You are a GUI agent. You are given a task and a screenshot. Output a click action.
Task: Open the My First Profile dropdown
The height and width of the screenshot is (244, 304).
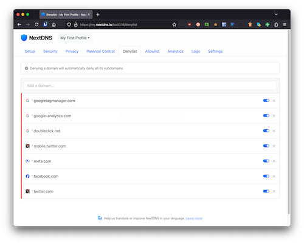[75, 38]
